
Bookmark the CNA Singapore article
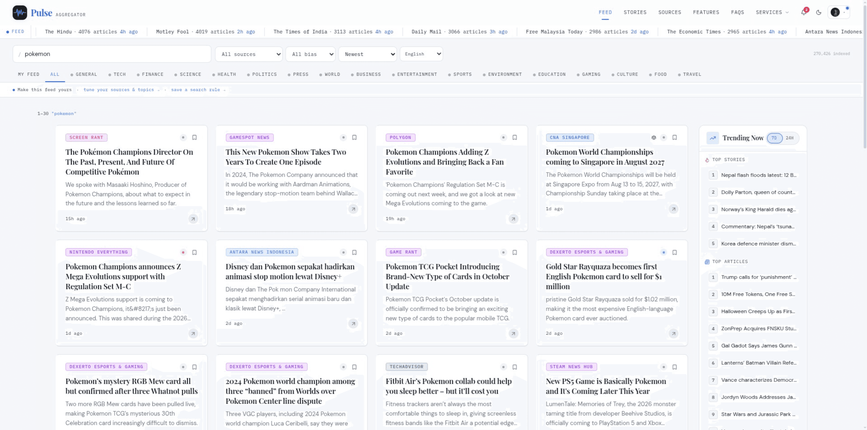pos(674,137)
